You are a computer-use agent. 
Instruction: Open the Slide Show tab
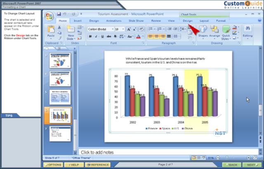136,21
